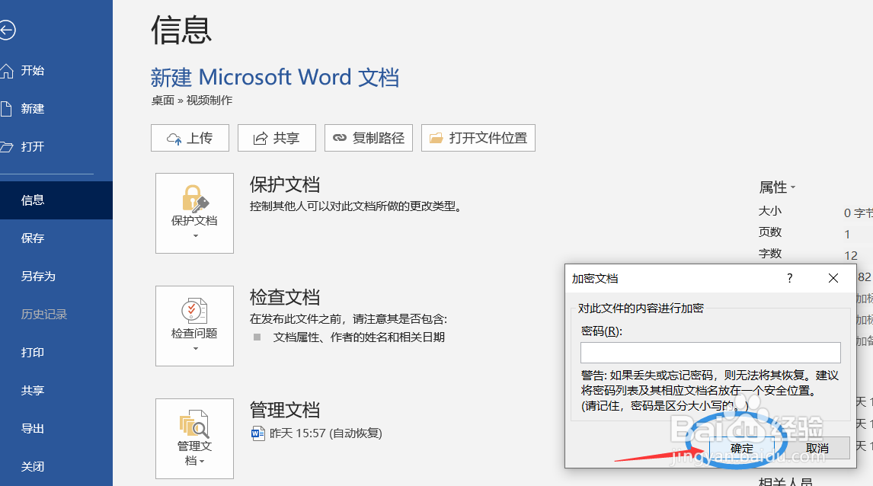
Task: Click the 字数 property label
Action: (770, 254)
